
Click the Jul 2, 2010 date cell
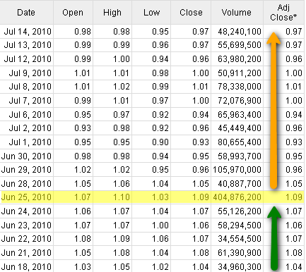pyautogui.click(x=30, y=128)
